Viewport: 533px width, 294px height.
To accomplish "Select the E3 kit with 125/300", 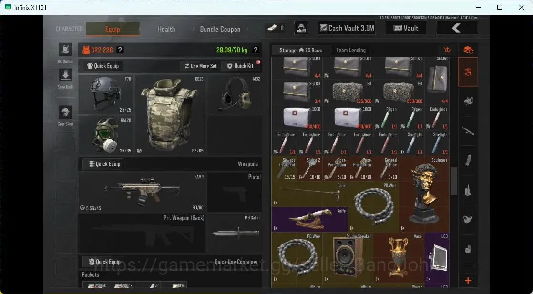I will pyautogui.click(x=348, y=92).
